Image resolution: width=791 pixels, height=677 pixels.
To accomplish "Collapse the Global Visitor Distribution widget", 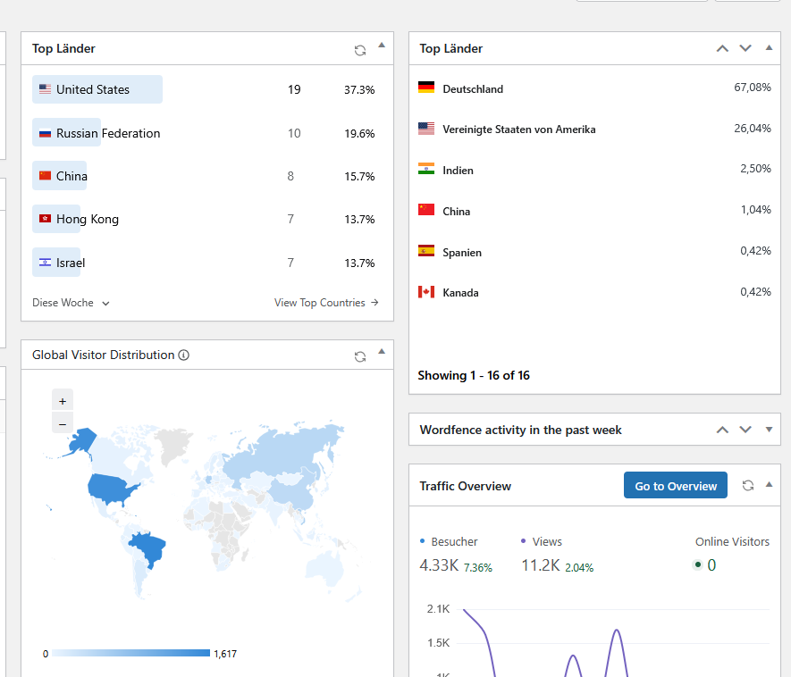I will tap(382, 351).
